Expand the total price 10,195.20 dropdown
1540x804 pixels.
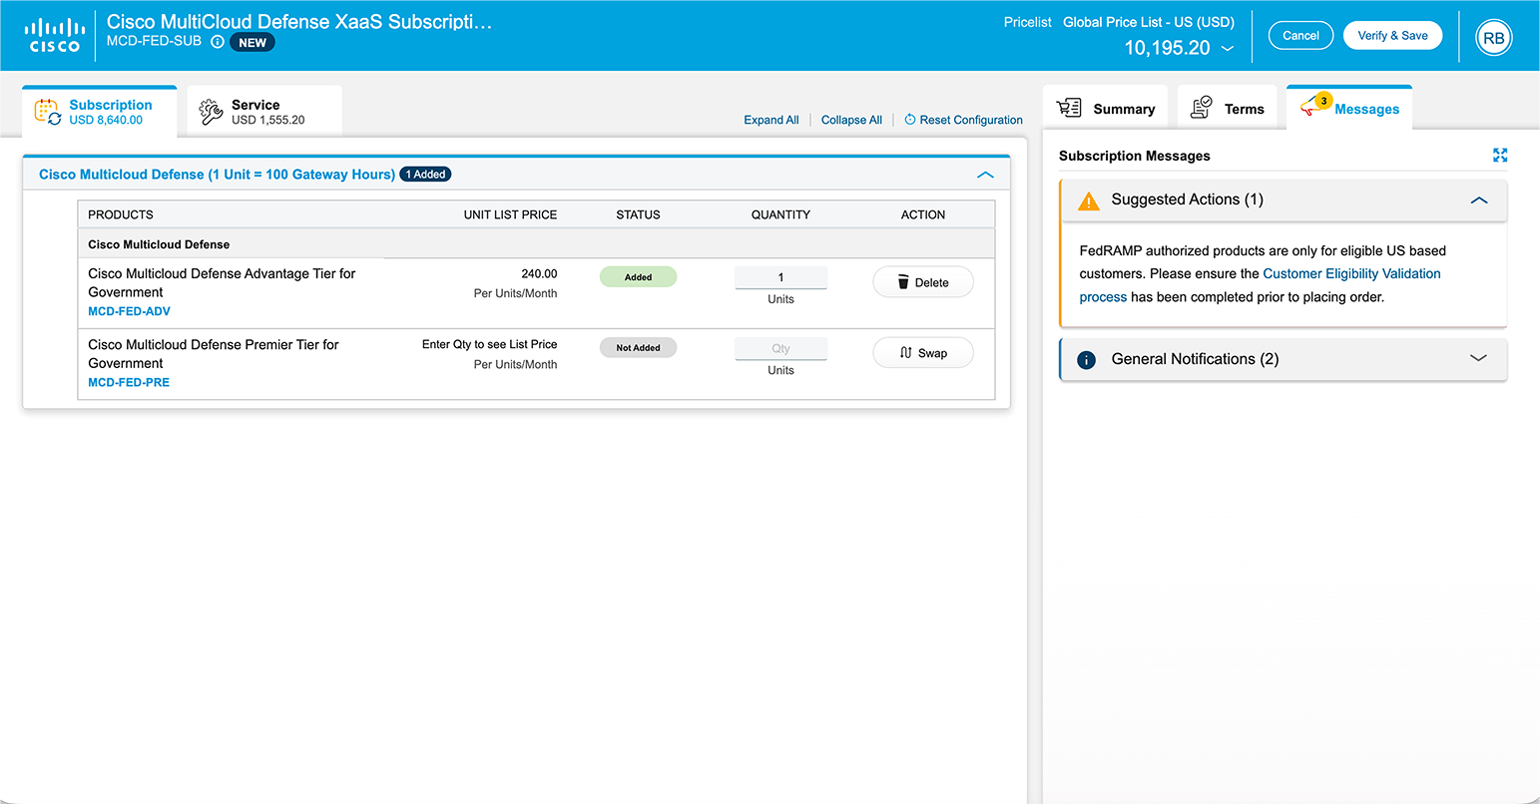(1228, 48)
